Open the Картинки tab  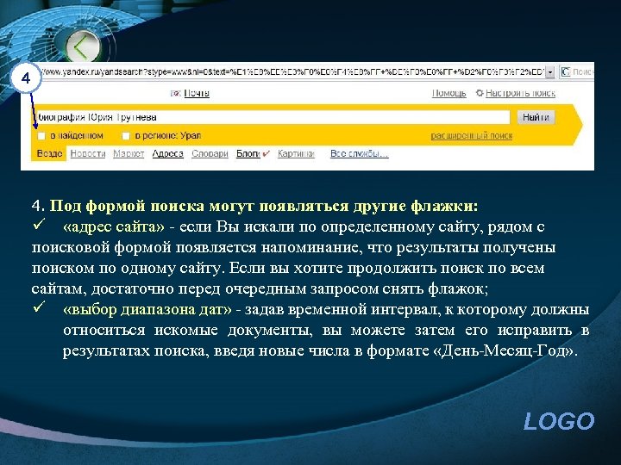coord(296,153)
